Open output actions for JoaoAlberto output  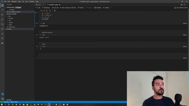click(37, 26)
